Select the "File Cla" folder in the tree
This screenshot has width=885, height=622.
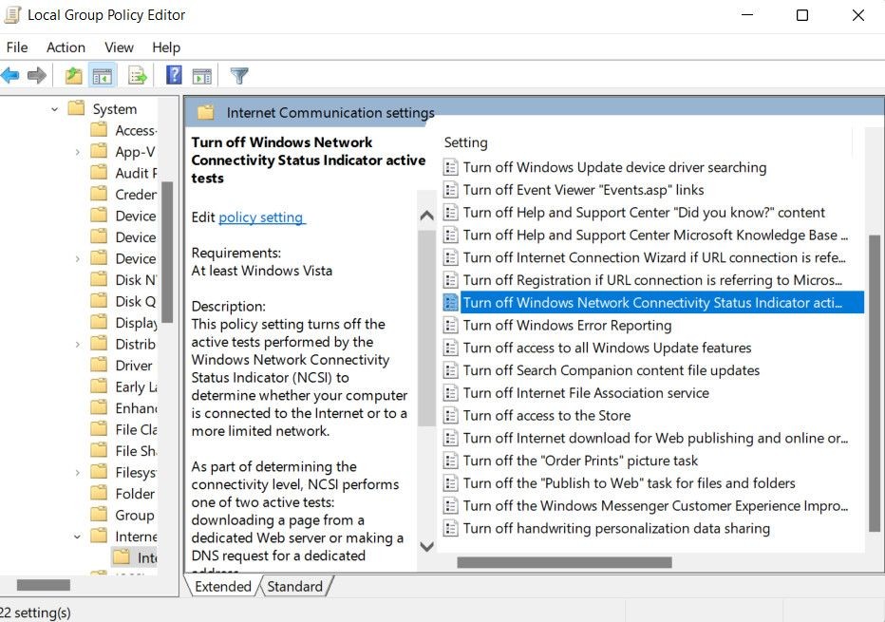(124, 430)
